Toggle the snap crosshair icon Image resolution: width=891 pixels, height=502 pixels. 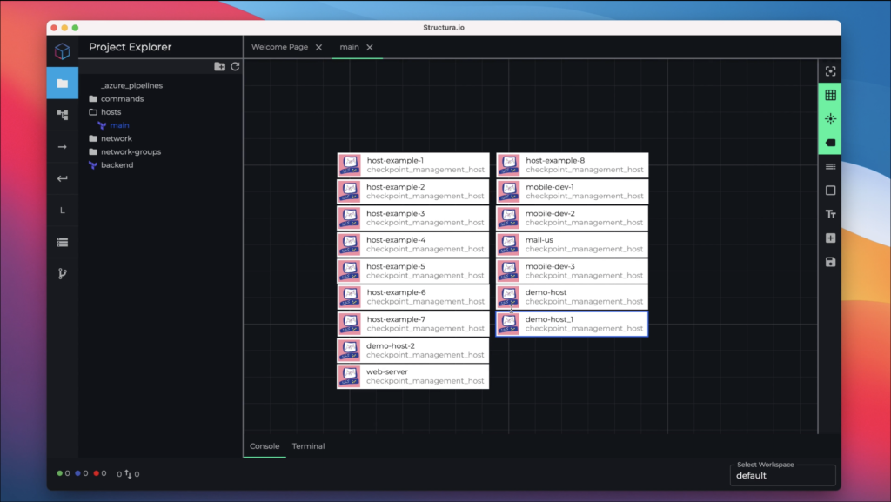pyautogui.click(x=830, y=118)
